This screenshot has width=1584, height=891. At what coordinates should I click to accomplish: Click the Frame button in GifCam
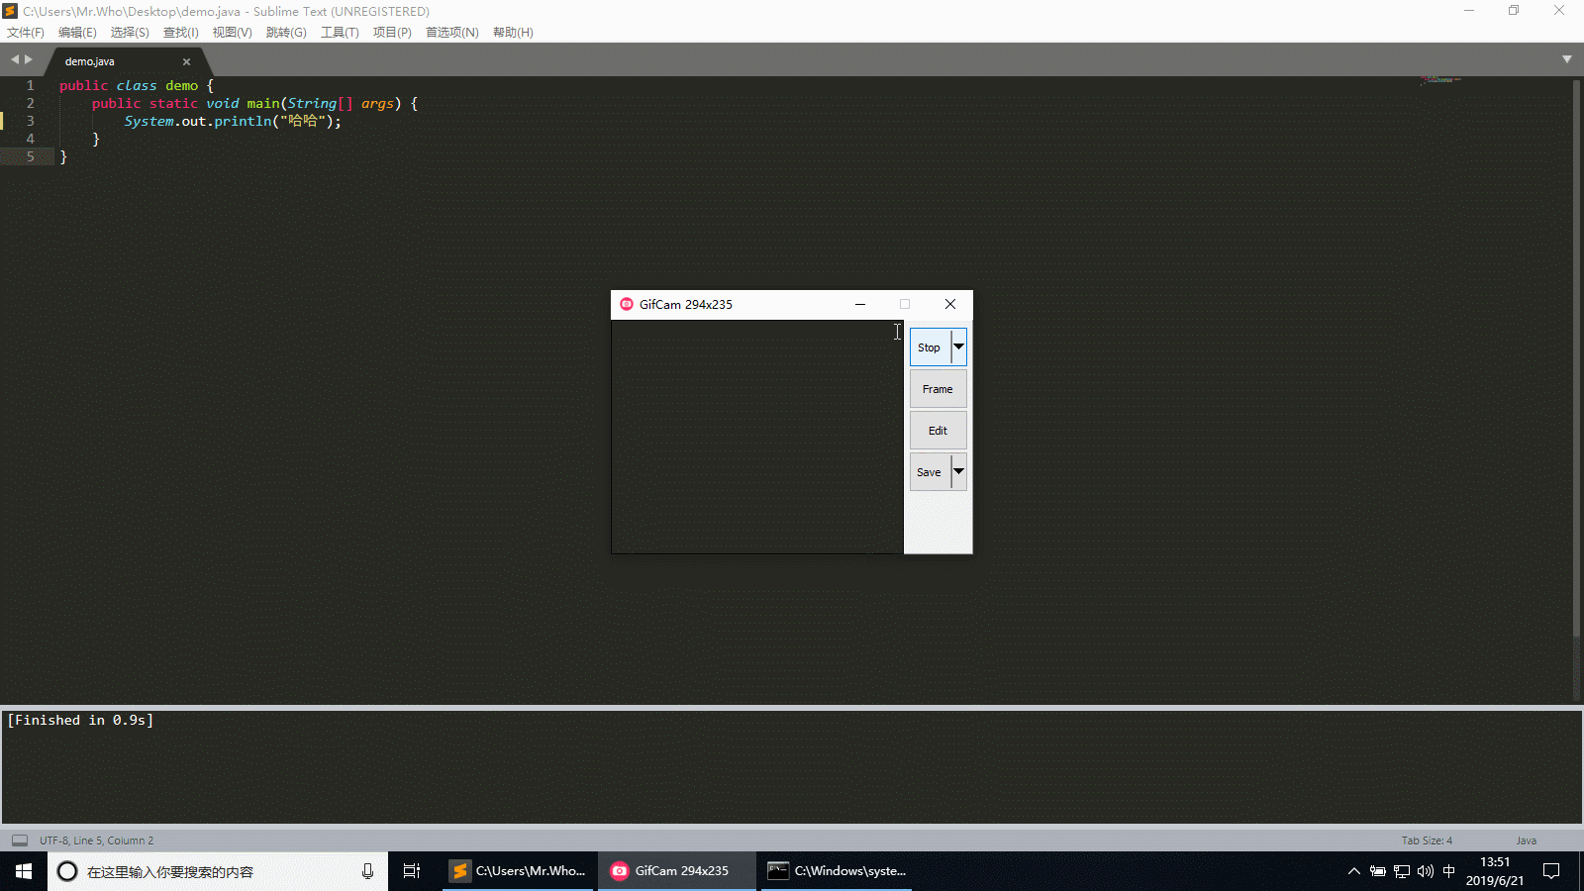tap(938, 389)
